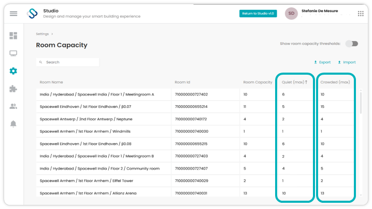Click the Studio logo icon
This screenshot has width=372, height=209.
32,13
